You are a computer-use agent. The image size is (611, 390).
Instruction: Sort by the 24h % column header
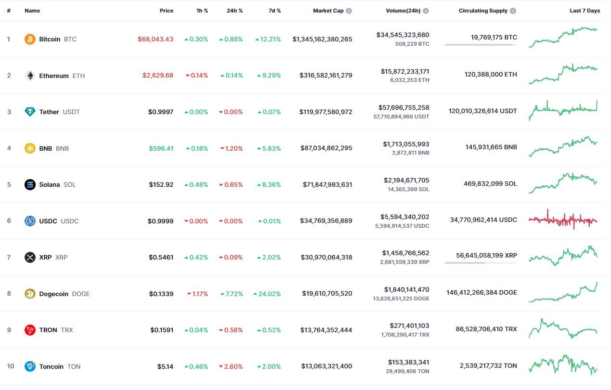pyautogui.click(x=235, y=11)
